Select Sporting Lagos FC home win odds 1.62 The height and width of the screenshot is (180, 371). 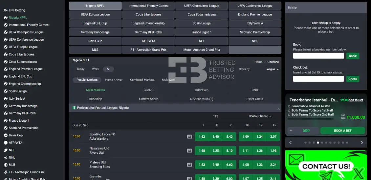pos(202,136)
